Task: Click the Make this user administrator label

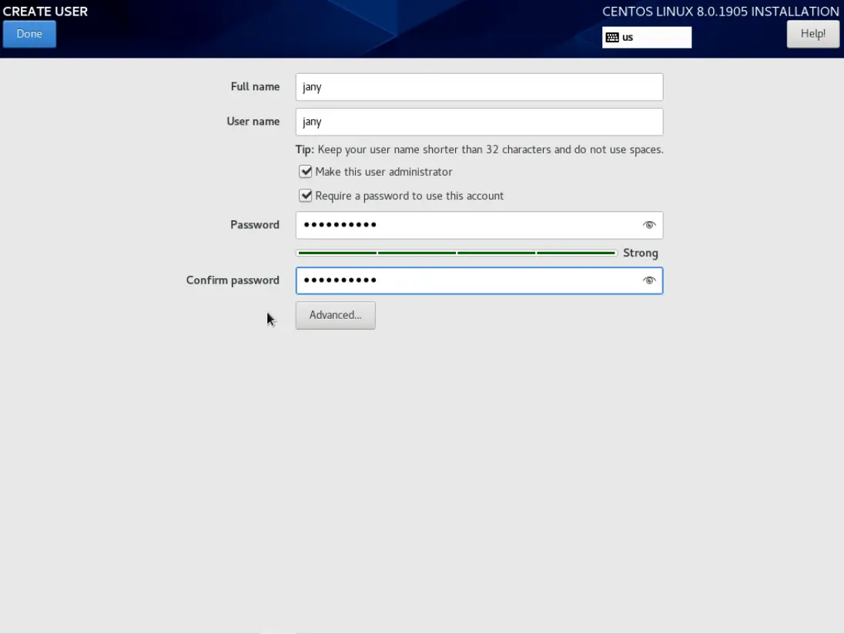Action: tap(383, 172)
